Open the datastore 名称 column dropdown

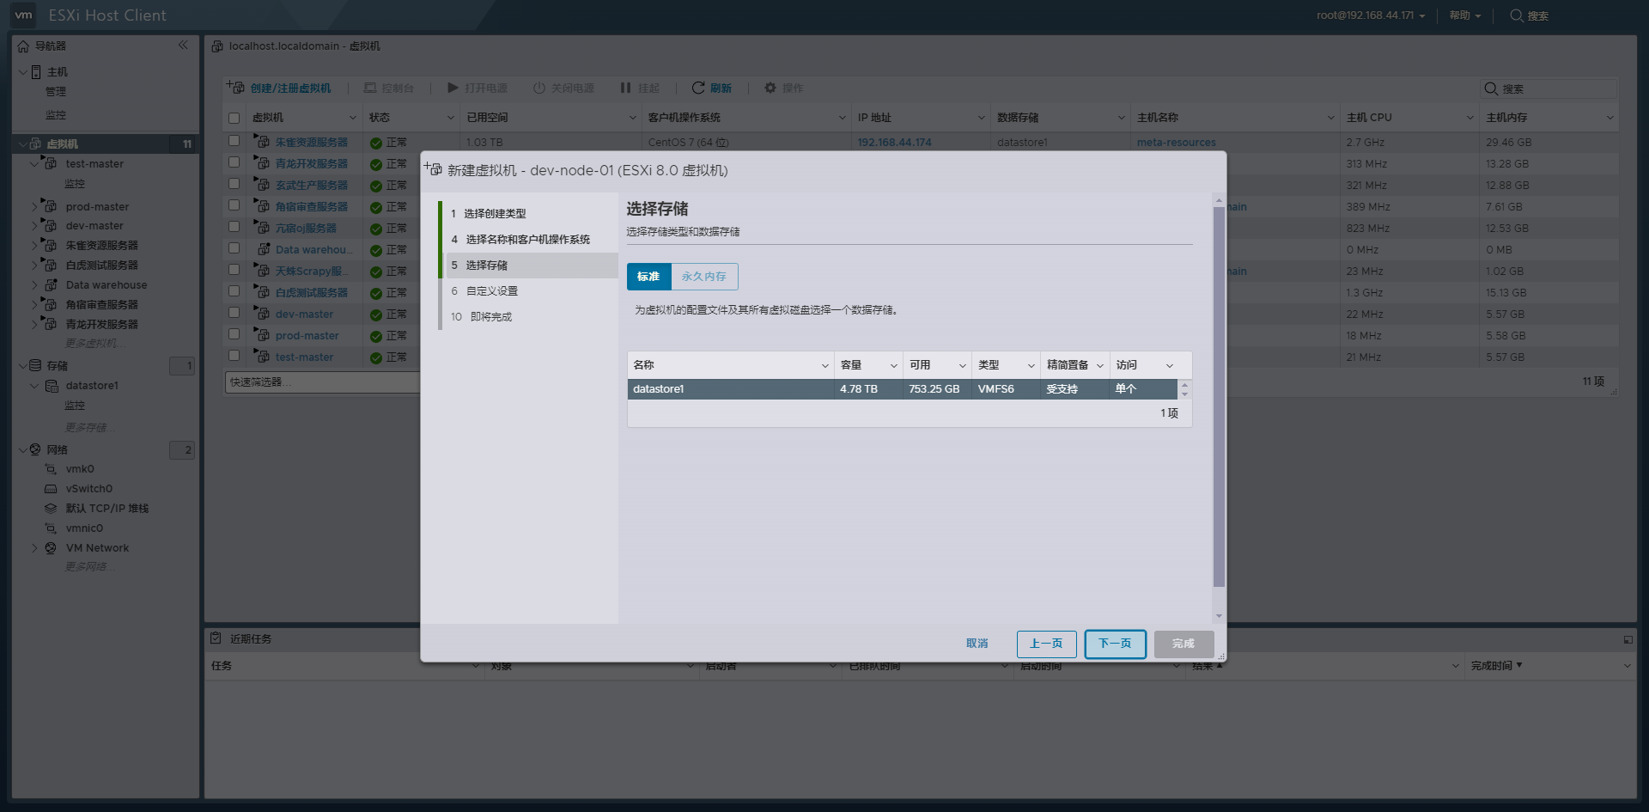point(824,365)
